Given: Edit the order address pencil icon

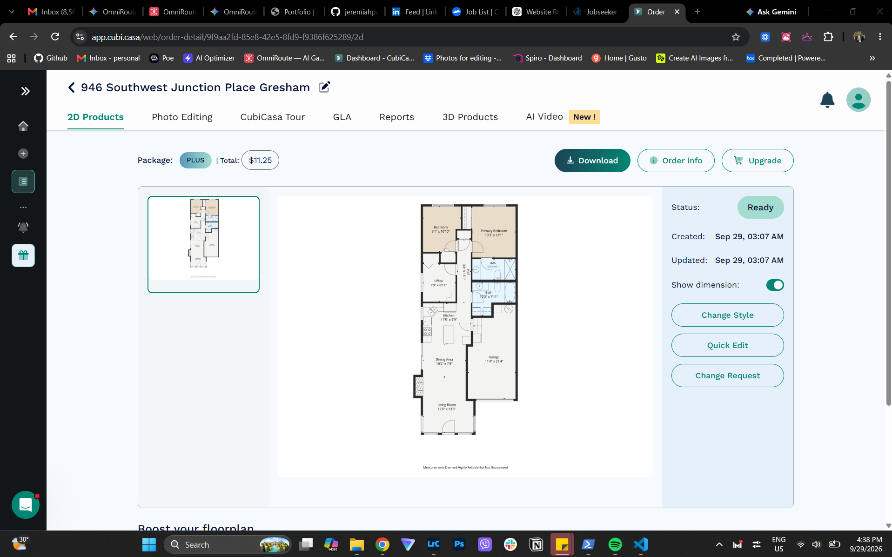Looking at the screenshot, I should 324,87.
